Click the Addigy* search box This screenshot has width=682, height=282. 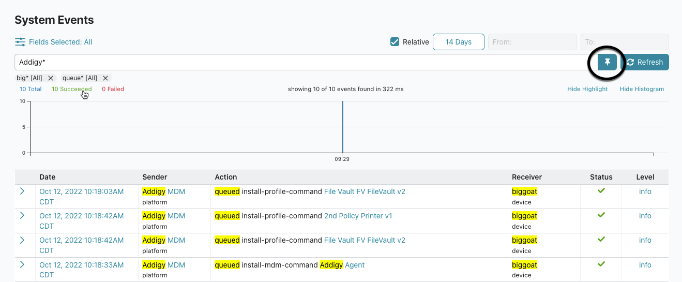[x=306, y=62]
